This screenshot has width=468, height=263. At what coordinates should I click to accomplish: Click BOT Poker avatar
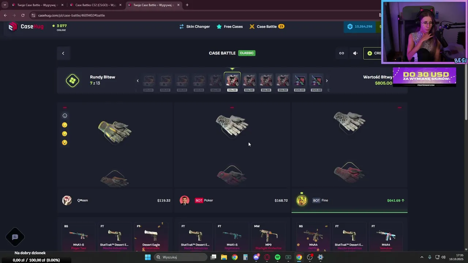[x=185, y=200]
